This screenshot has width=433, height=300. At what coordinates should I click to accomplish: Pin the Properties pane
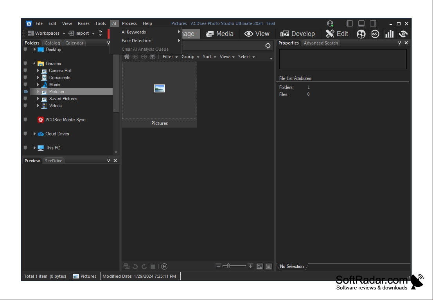[x=399, y=43]
